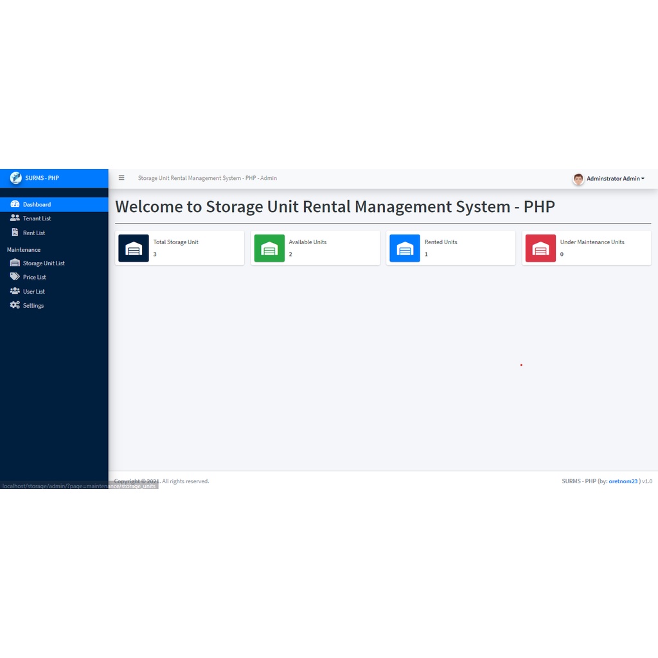
Task: Open Settings using the gears icon
Action: (x=14, y=305)
